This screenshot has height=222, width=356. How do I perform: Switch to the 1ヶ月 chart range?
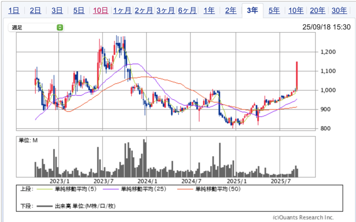[122, 10]
